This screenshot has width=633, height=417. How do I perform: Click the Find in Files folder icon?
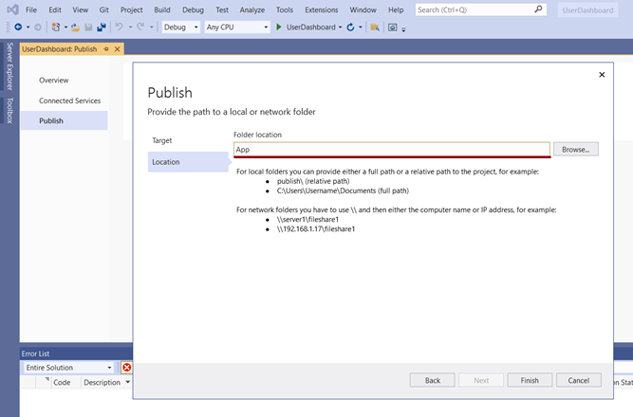(375, 27)
